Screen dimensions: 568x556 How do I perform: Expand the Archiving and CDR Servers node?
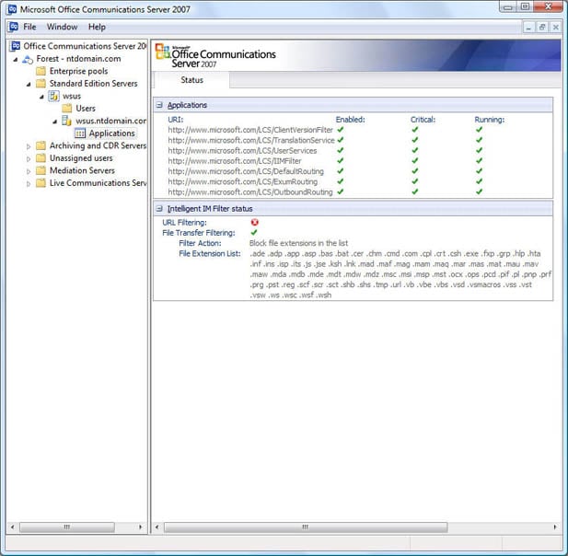(x=29, y=146)
